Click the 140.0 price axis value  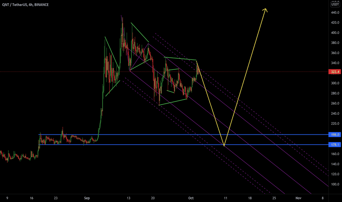click(x=335, y=164)
